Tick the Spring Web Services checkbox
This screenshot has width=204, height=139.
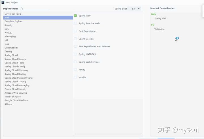pos(75,62)
